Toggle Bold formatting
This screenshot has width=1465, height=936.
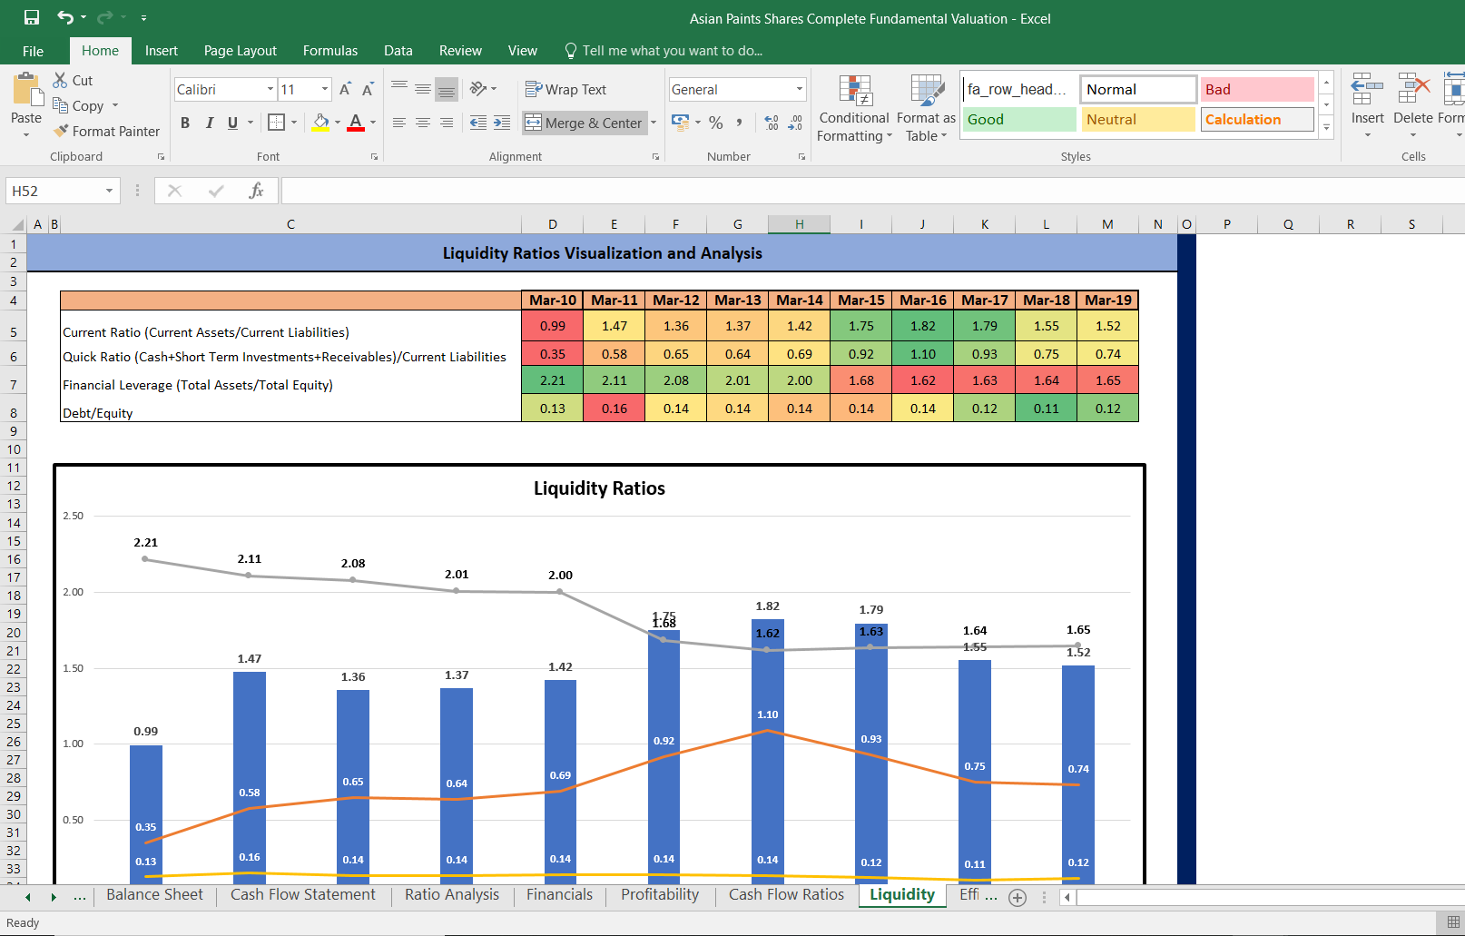(185, 123)
